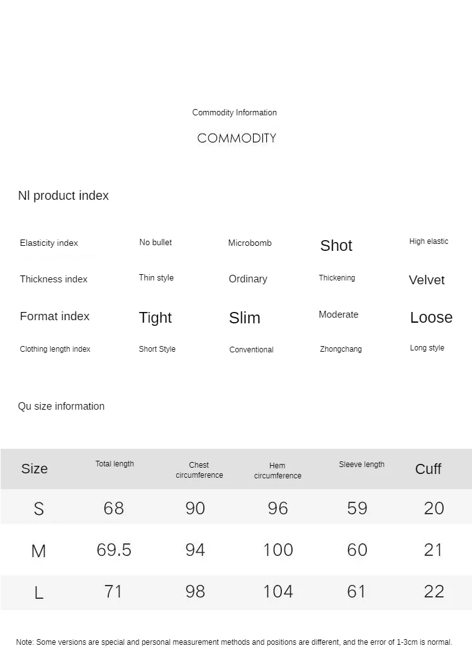Click the measurement note at bottom
The image size is (472, 670).
point(234,642)
